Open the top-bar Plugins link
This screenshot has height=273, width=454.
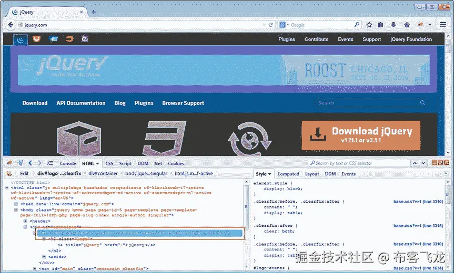[287, 39]
